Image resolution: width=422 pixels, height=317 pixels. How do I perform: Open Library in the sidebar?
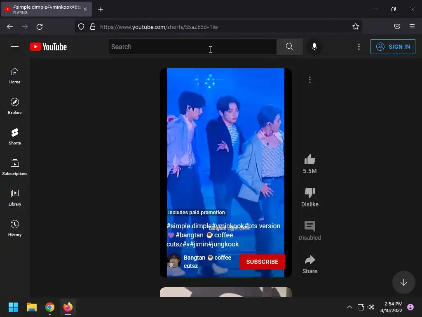pos(15,198)
